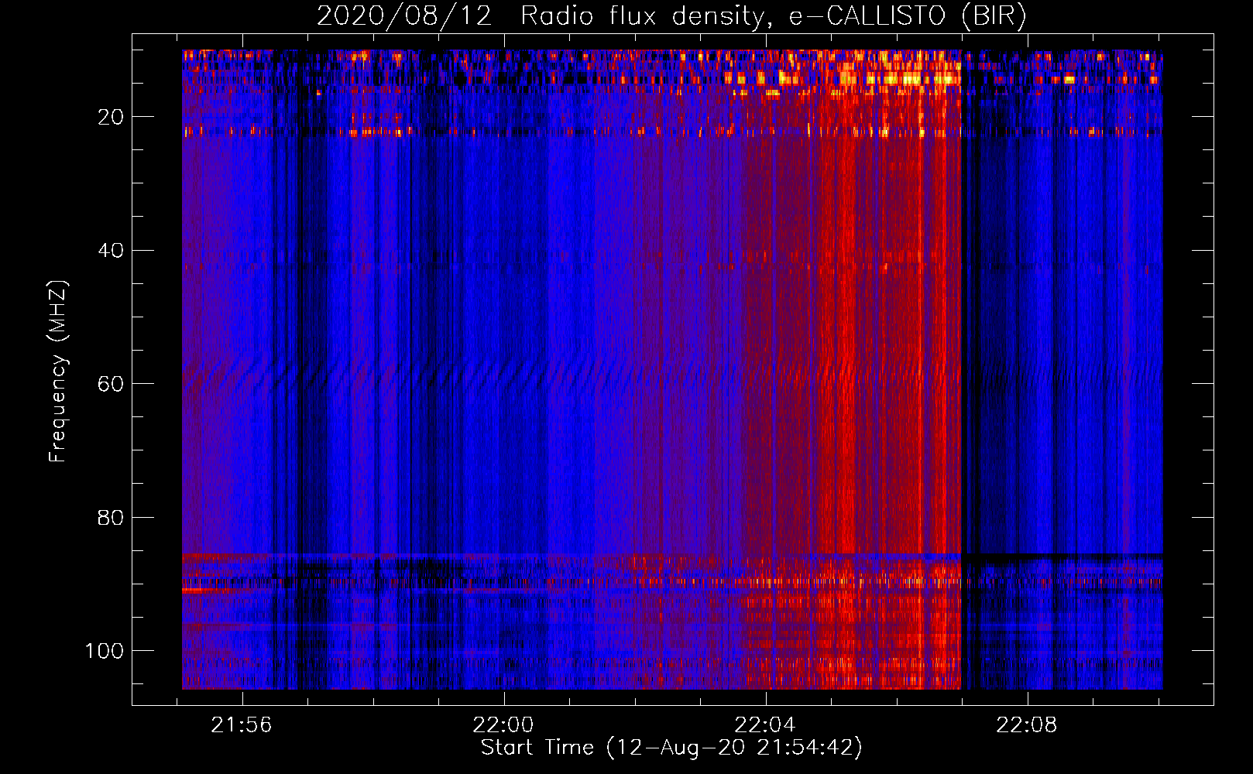Click the 40 frequency tick label
This screenshot has height=774, width=1253.
pyautogui.click(x=111, y=251)
